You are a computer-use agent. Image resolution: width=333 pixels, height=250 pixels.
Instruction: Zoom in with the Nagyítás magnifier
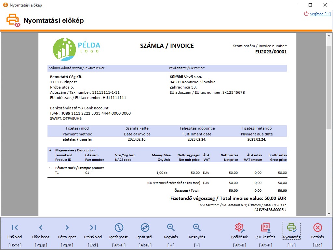tap(171, 231)
